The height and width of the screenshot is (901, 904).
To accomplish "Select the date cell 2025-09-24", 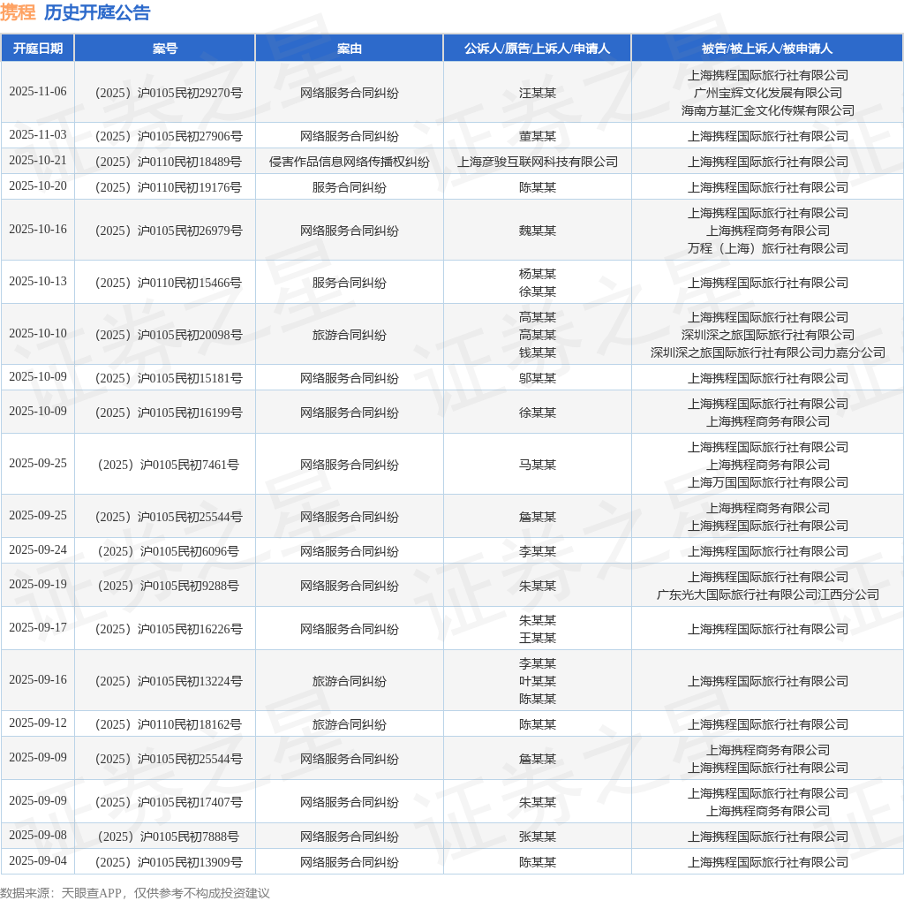I will (x=38, y=550).
